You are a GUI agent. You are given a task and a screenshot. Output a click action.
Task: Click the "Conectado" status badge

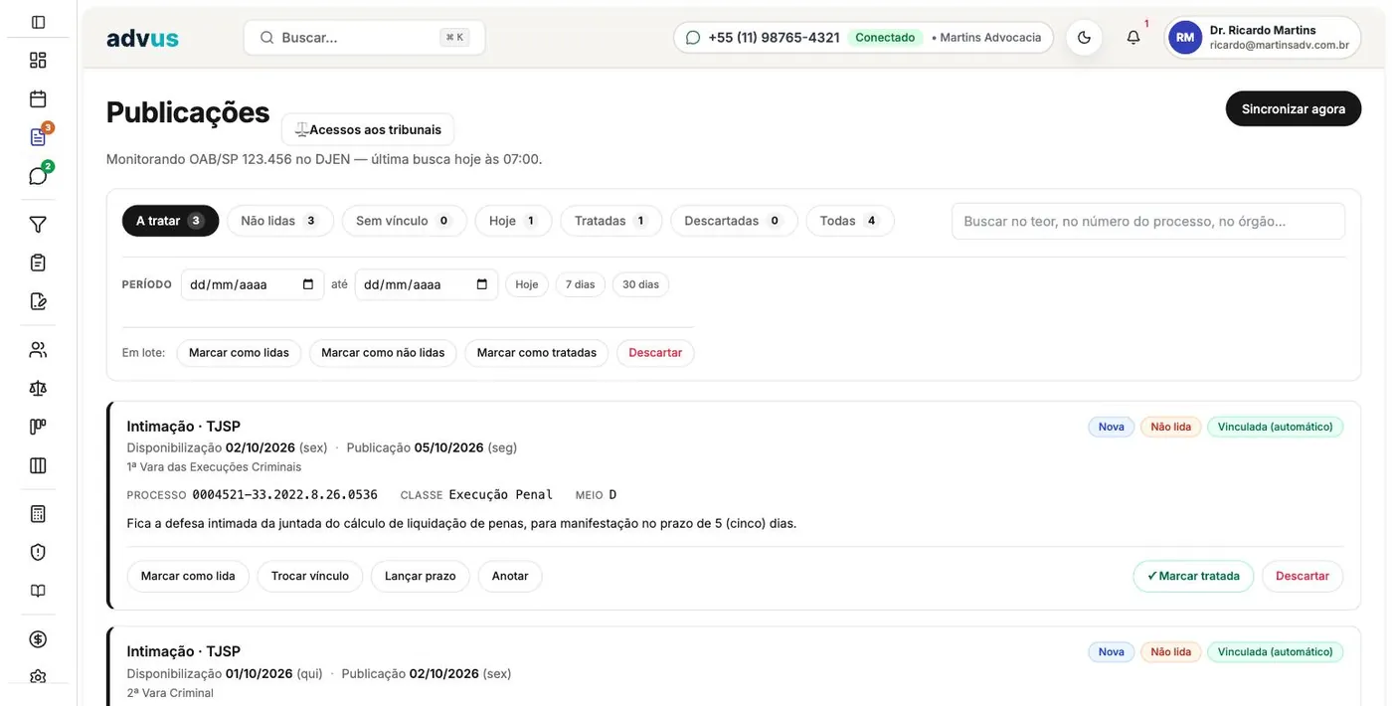885,38
